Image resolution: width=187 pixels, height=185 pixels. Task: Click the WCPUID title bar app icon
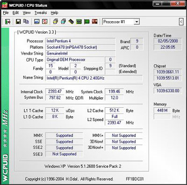click(4, 5)
